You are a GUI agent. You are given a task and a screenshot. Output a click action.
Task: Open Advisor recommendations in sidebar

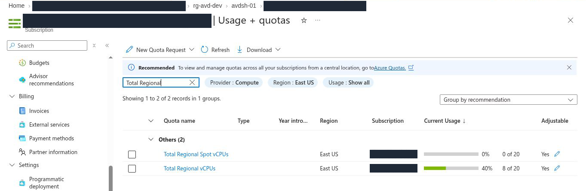[x=51, y=80]
